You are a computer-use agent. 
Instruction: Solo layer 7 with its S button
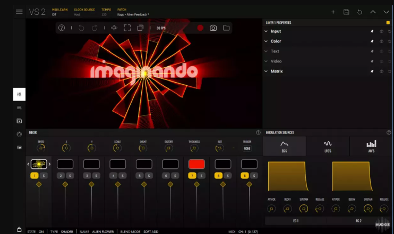(x=202, y=175)
